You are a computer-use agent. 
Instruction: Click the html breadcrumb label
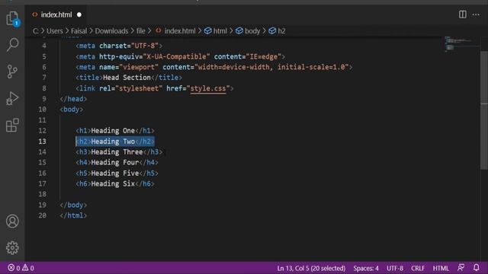click(x=220, y=30)
